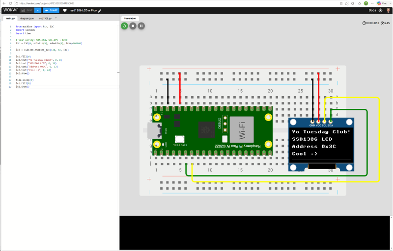
Task: Click code line 'time.sleep(5)'
Action: [x=25, y=80]
